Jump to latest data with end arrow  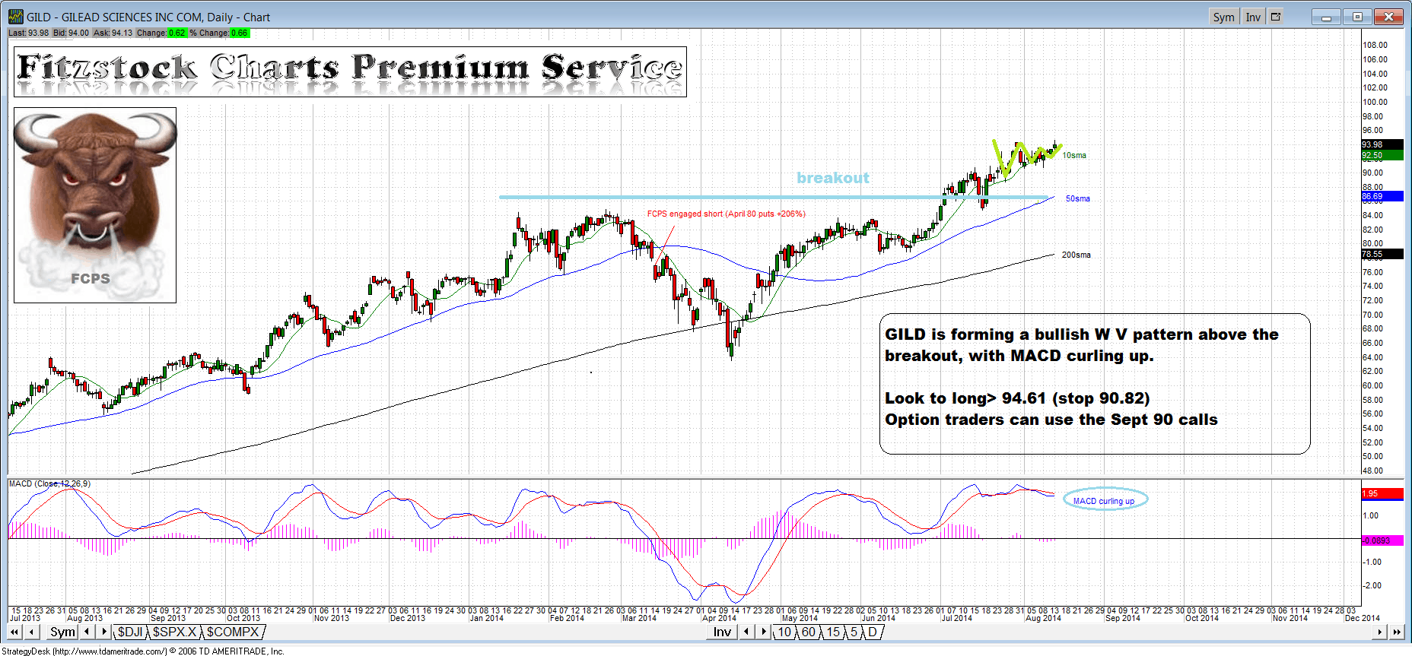1397,632
